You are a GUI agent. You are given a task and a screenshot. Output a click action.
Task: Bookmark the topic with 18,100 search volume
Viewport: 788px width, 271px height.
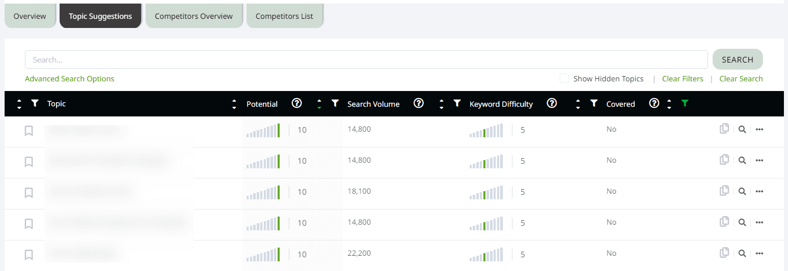point(29,193)
